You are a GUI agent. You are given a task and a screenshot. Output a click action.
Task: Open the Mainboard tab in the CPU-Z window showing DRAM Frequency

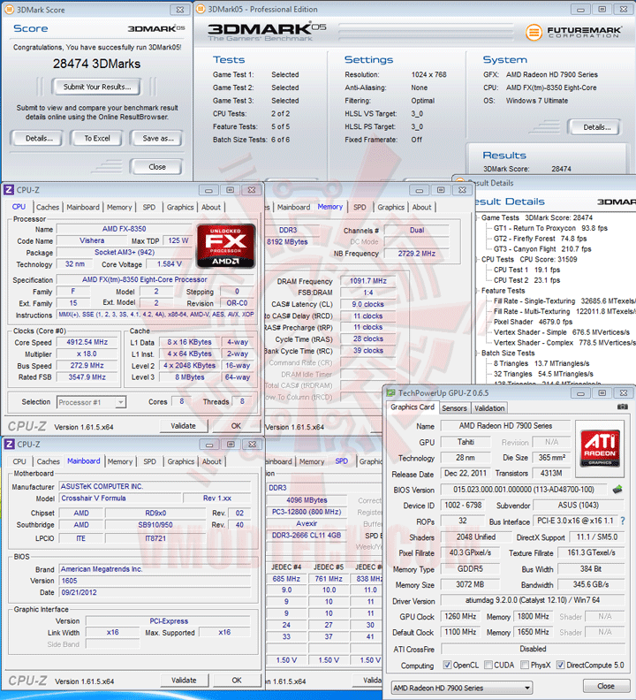point(293,207)
